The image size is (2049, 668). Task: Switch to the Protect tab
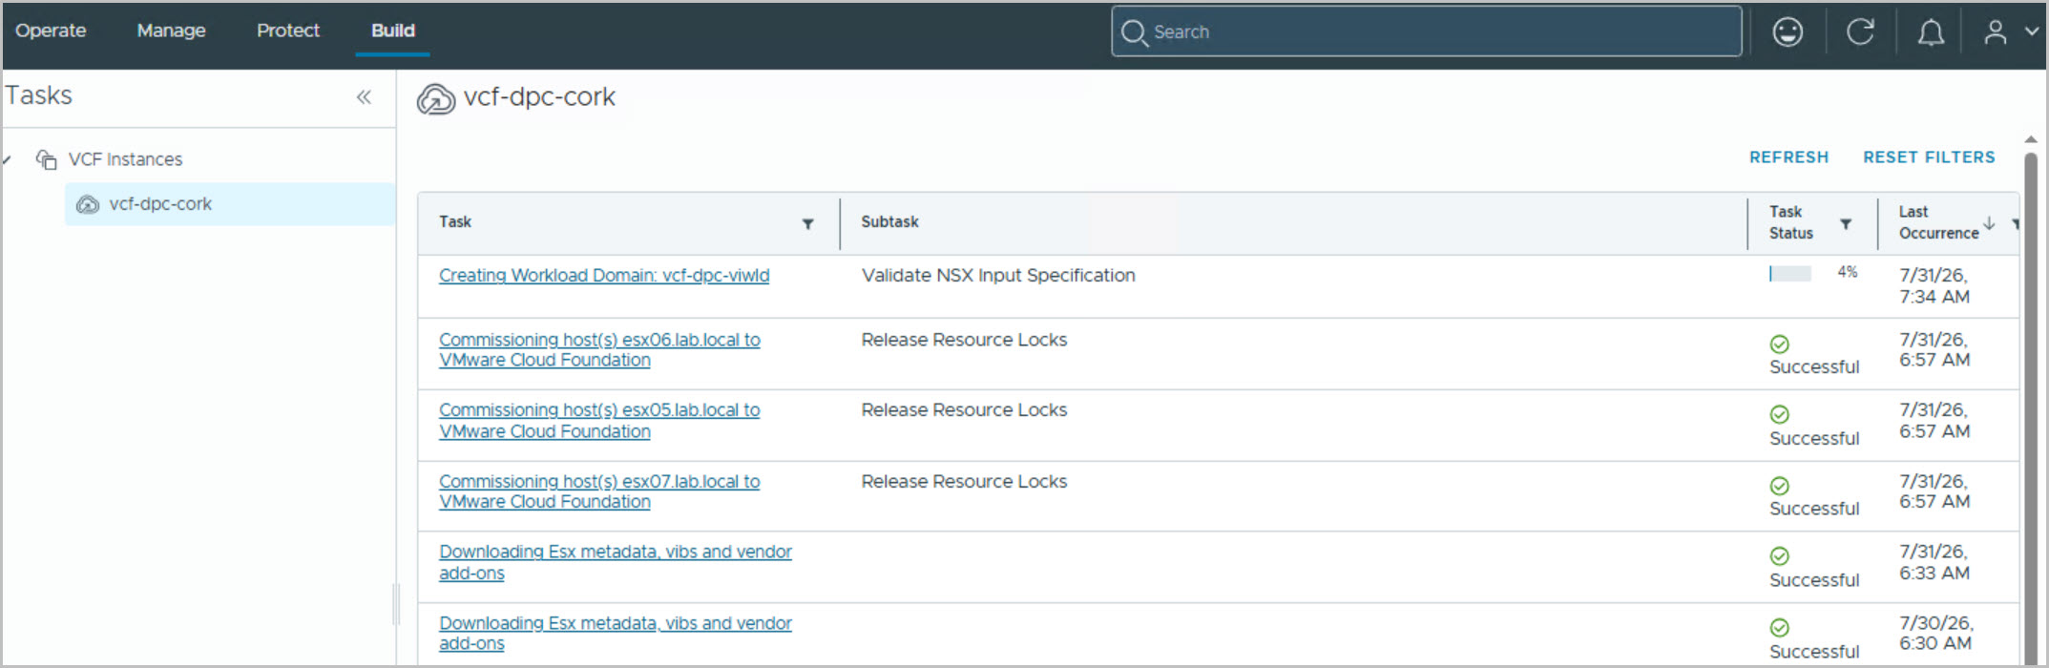tap(288, 31)
